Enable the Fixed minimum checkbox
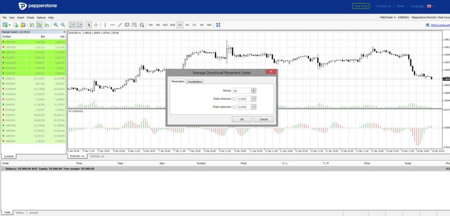Screen dimensions: 450x216 click(x=234, y=99)
